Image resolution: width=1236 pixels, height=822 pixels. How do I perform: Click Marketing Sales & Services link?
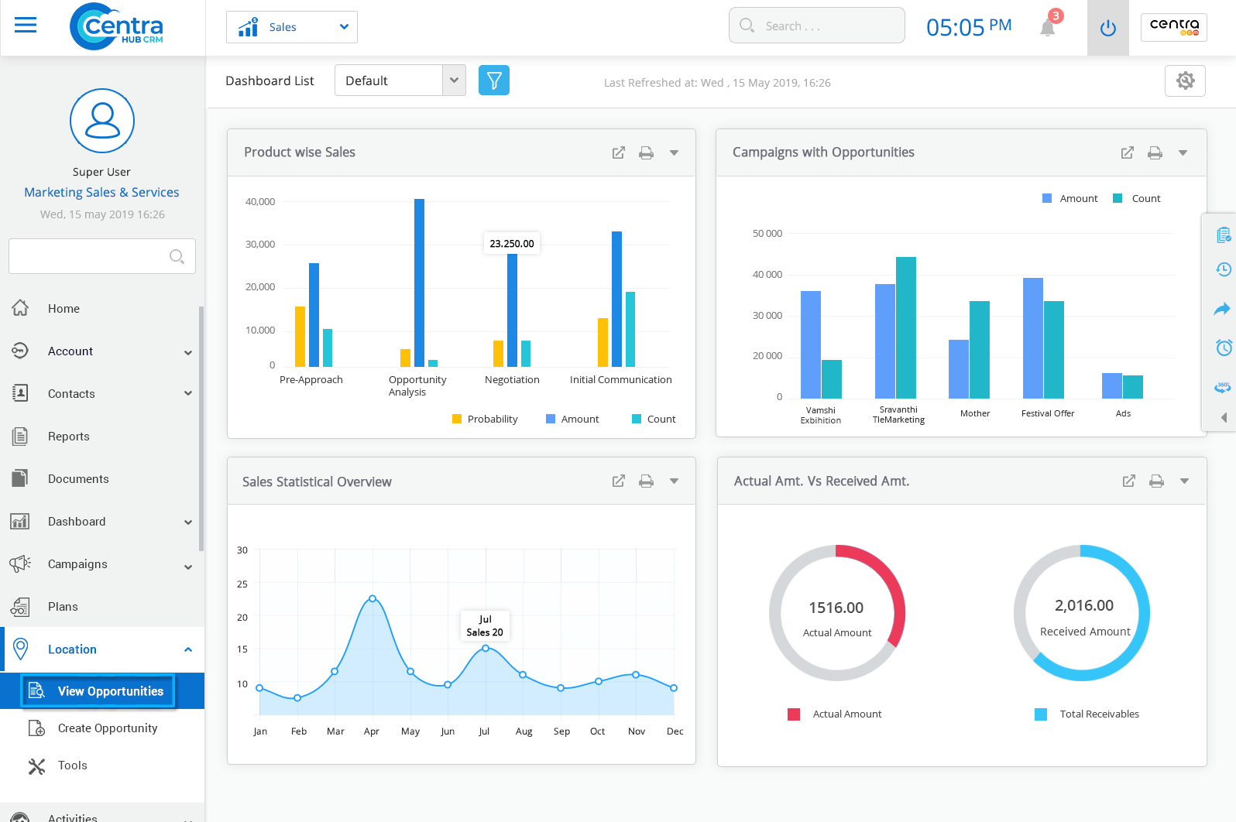pyautogui.click(x=101, y=192)
